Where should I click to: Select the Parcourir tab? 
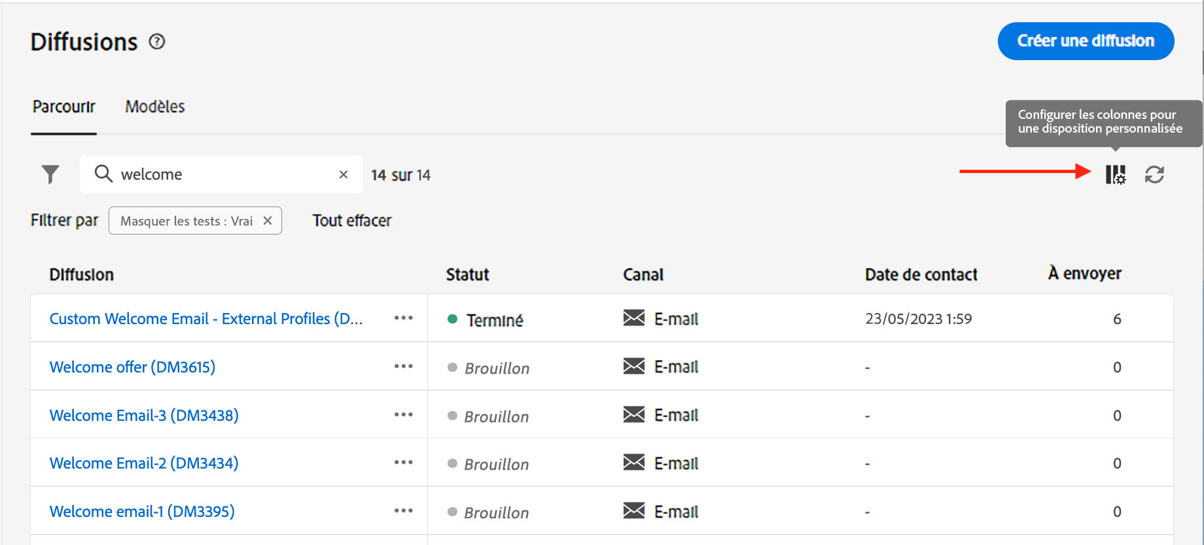pos(64,107)
